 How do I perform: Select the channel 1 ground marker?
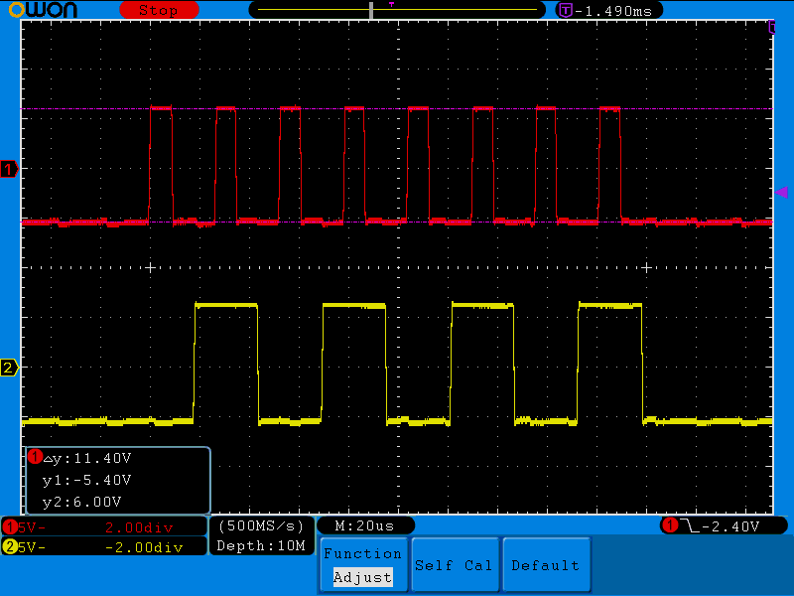coord(9,169)
